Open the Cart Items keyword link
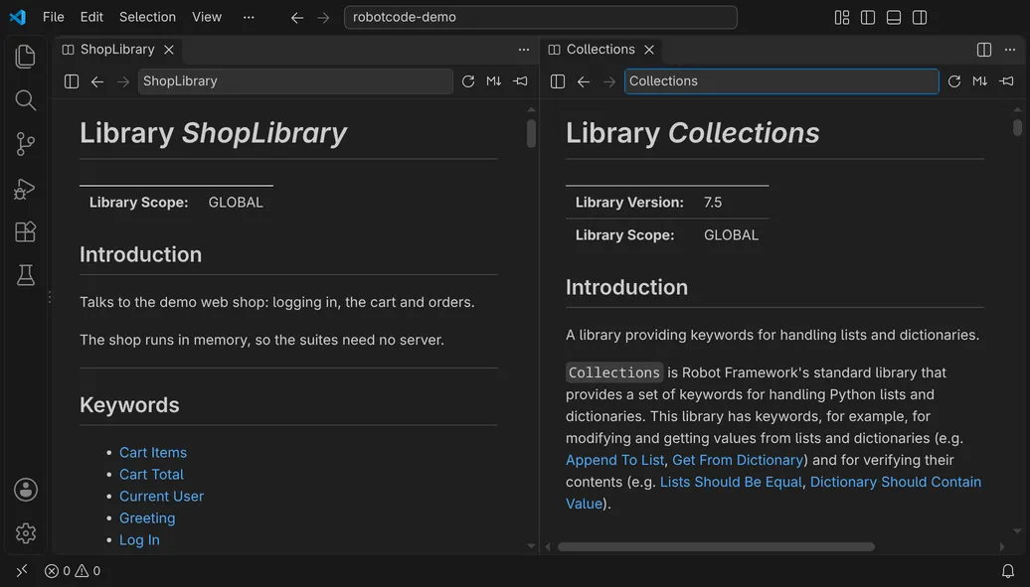The width and height of the screenshot is (1030, 587). (152, 452)
